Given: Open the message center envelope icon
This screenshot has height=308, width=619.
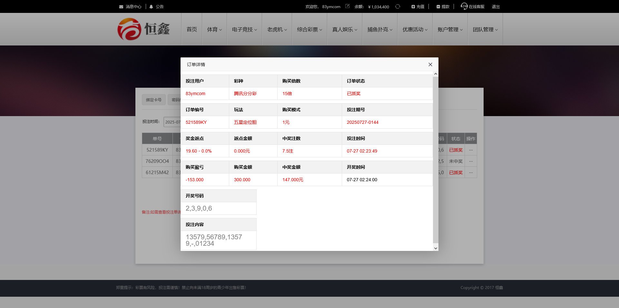Looking at the screenshot, I should (x=121, y=7).
